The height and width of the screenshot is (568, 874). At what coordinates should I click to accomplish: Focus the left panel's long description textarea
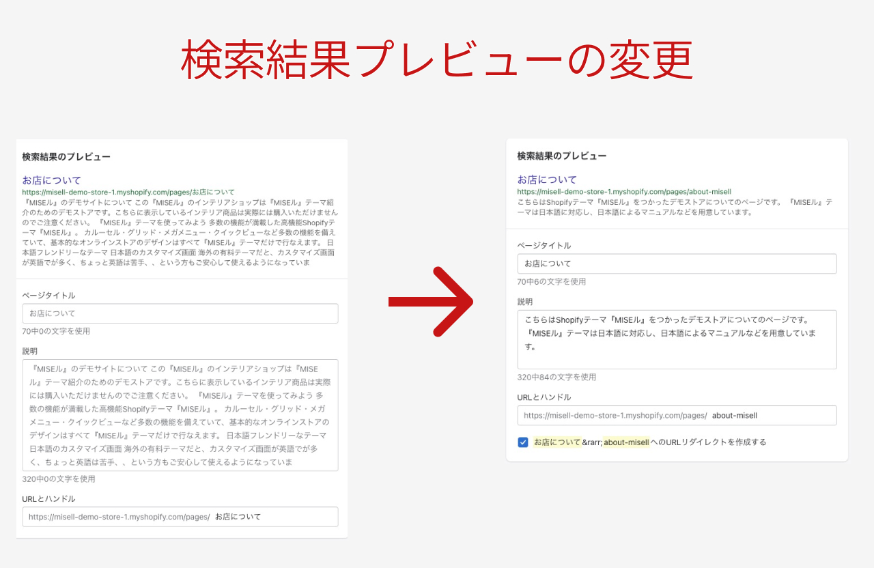point(180,415)
